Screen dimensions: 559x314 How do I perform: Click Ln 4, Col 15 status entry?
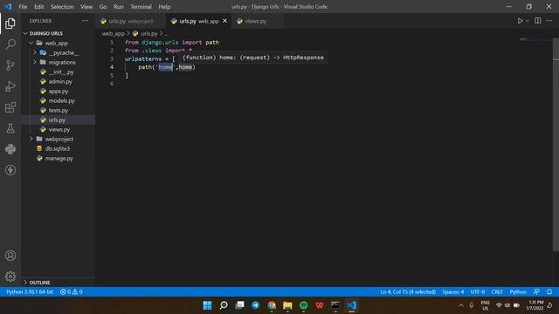tap(408, 291)
